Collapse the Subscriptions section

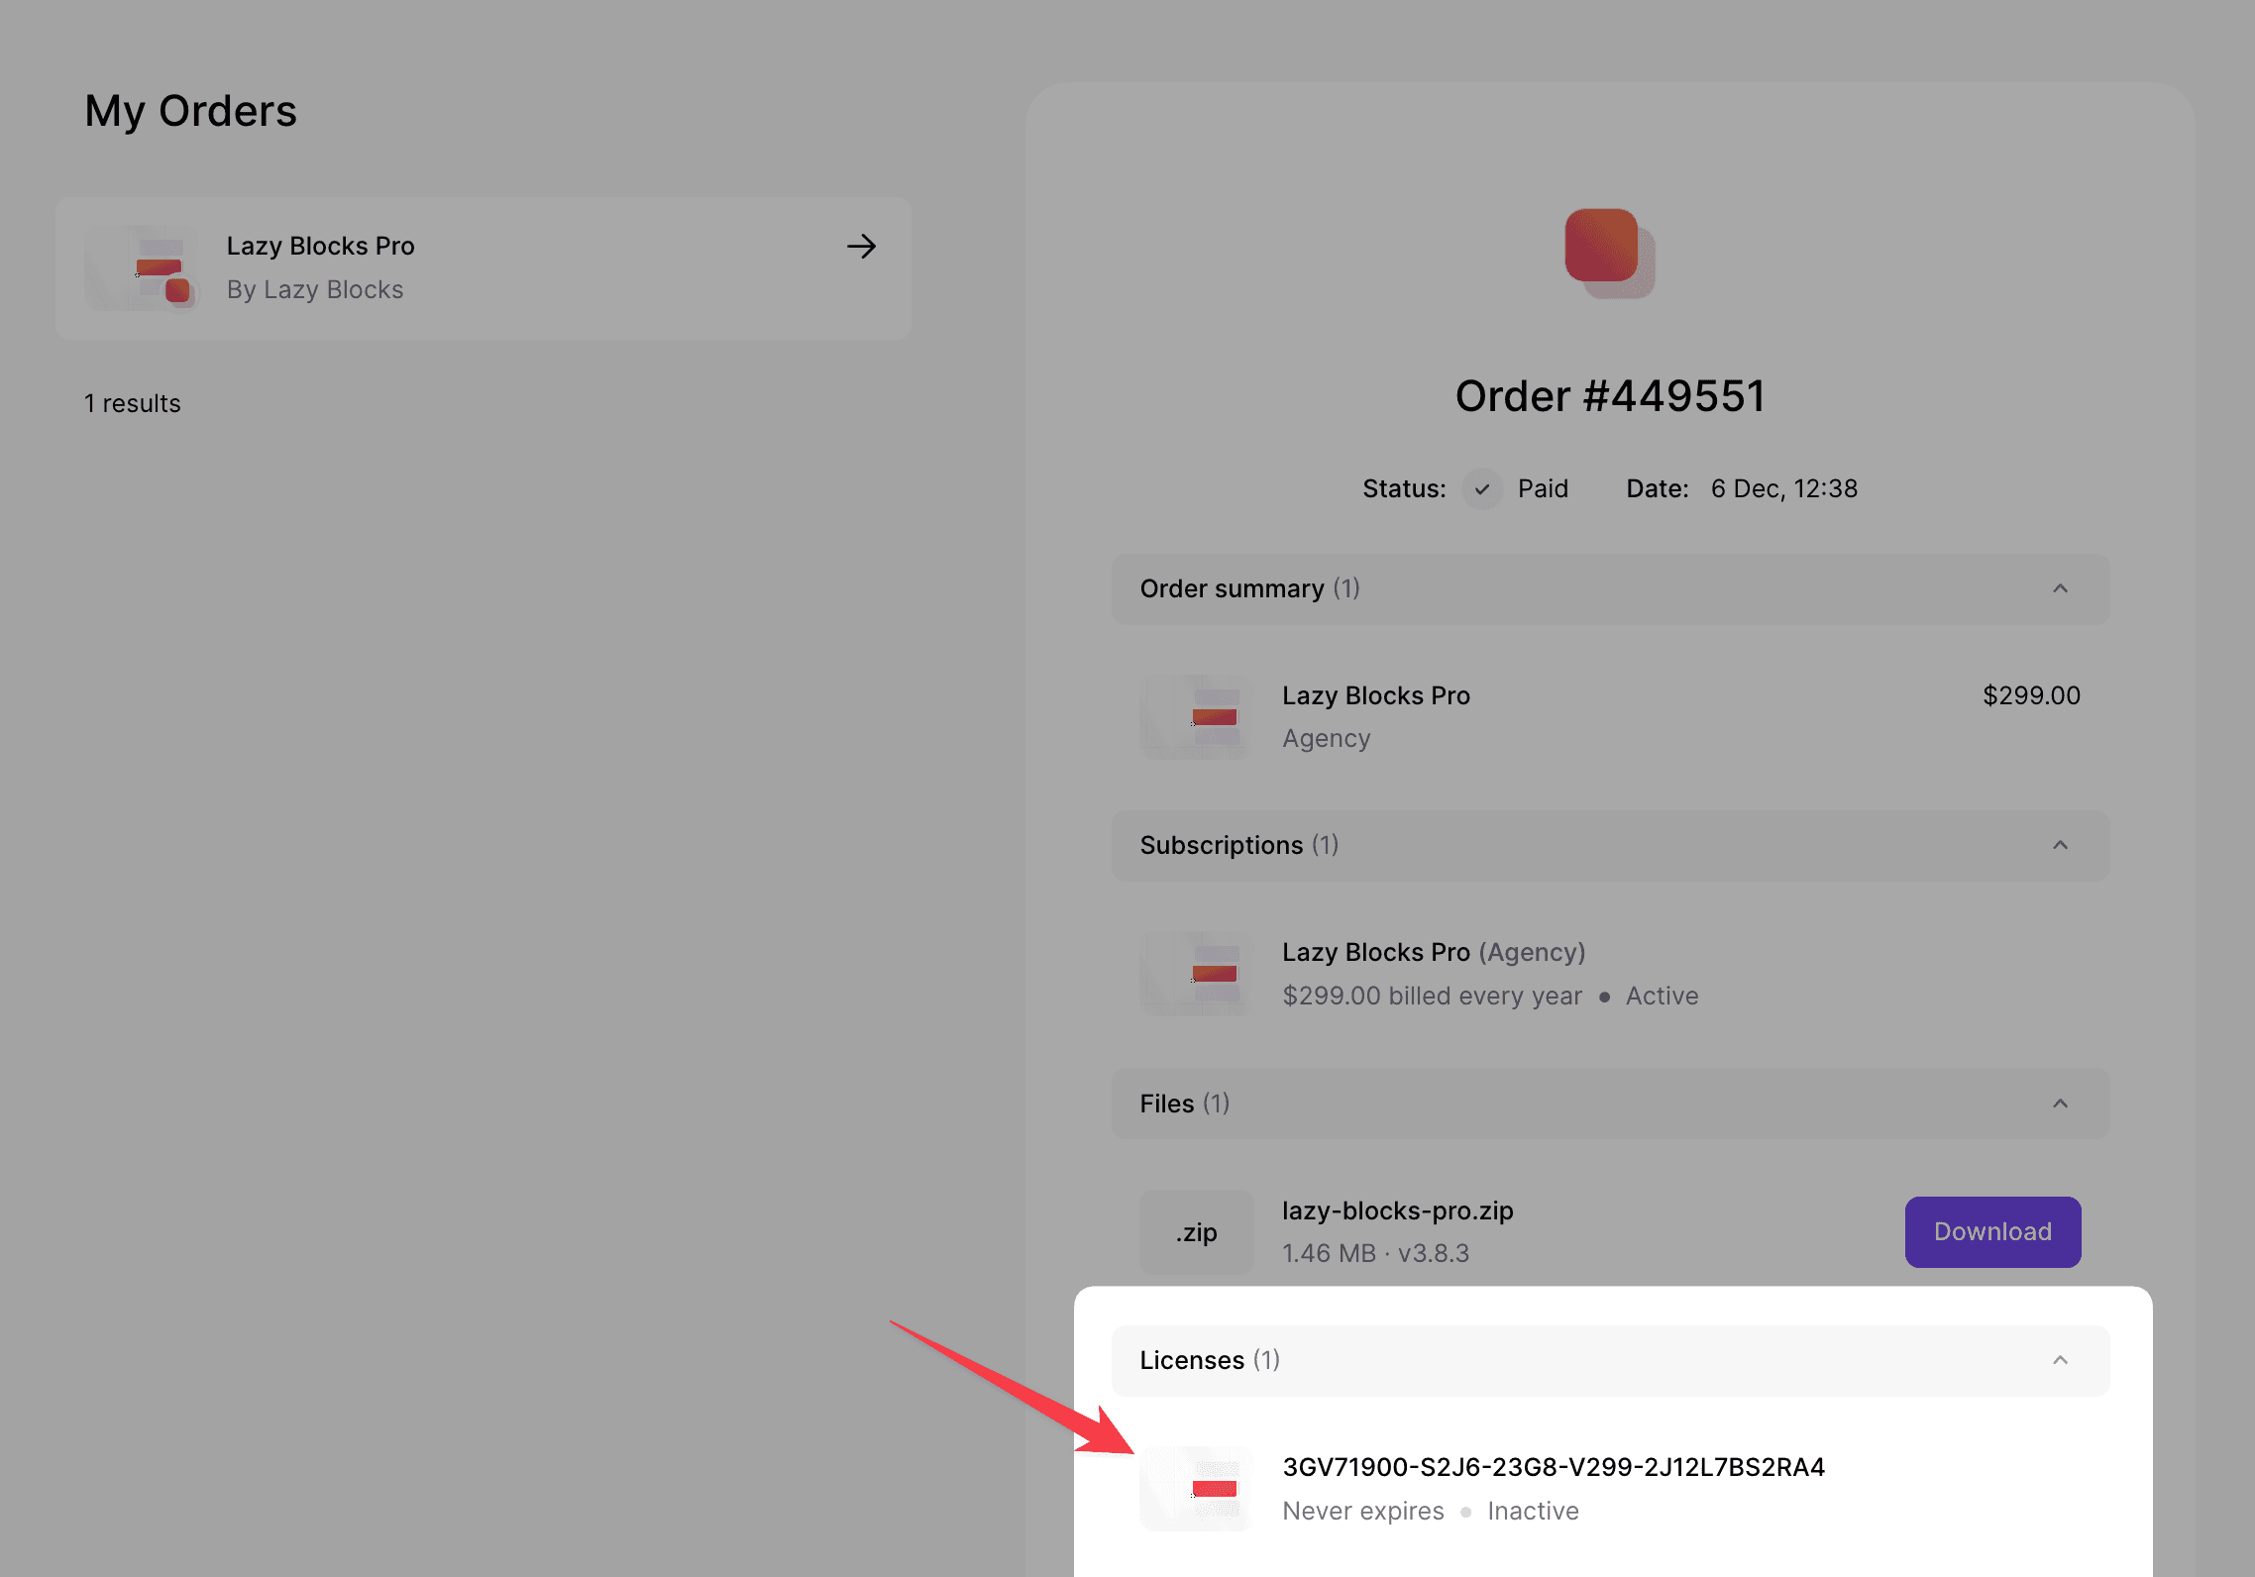pos(2062,845)
